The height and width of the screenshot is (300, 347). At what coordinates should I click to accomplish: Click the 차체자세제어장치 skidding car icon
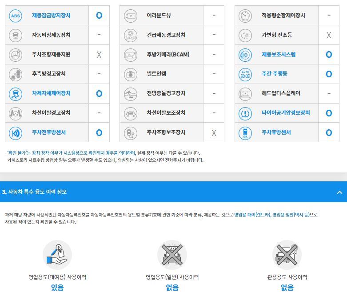tap(16, 94)
